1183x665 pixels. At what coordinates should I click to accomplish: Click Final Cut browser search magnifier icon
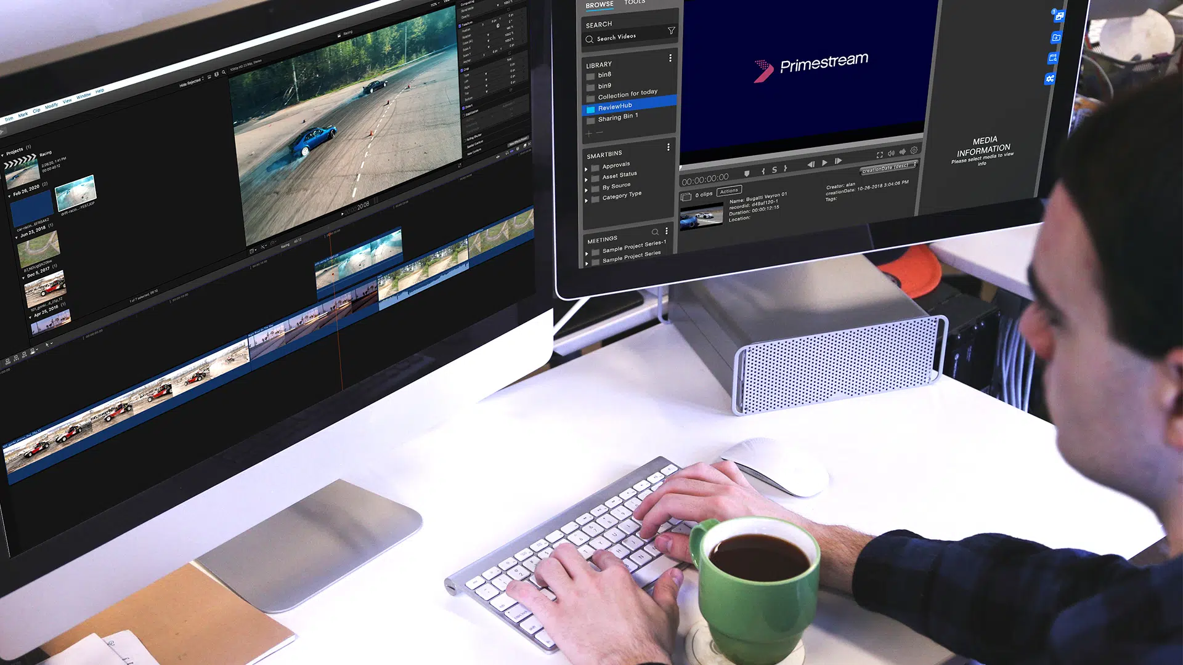point(224,73)
